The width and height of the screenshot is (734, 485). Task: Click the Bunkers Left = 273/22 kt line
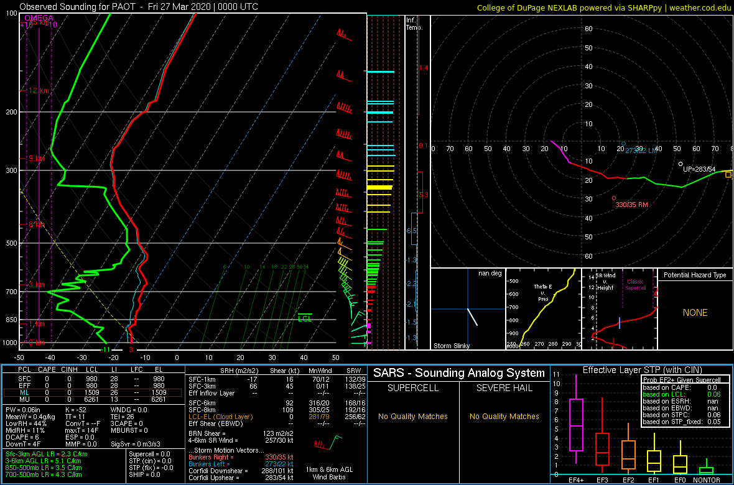(x=241, y=464)
